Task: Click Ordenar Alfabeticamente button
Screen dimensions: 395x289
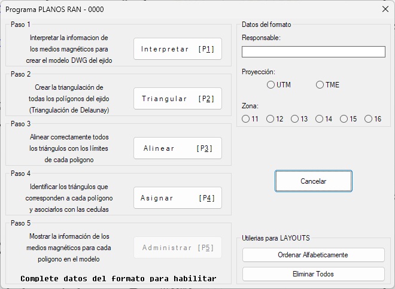Action: [313, 255]
